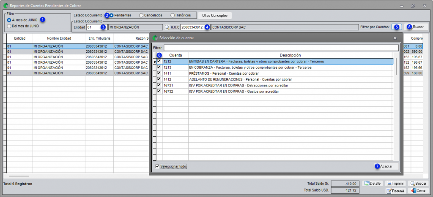The width and height of the screenshot is (433, 197).
Task: Click the 'Total 6 Registros' status text
Action: tap(18, 184)
